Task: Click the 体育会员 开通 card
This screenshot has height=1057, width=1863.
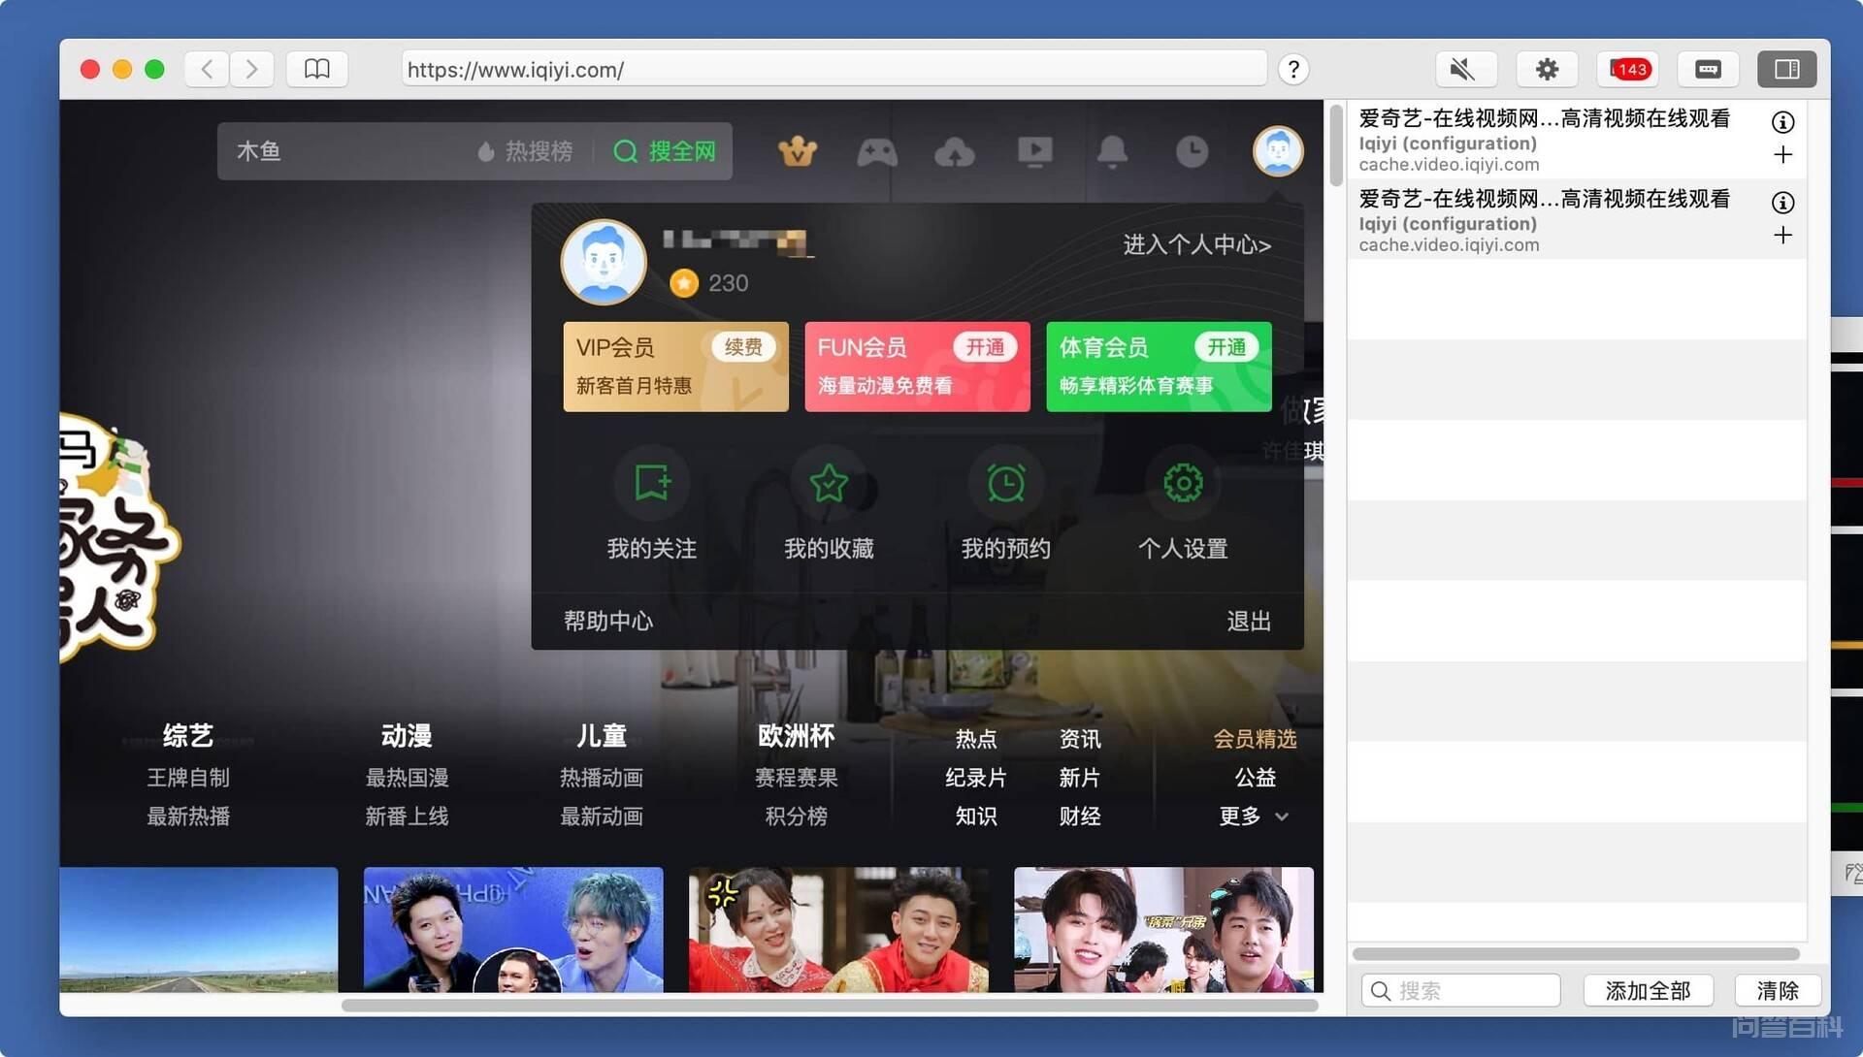Action: (x=1159, y=367)
